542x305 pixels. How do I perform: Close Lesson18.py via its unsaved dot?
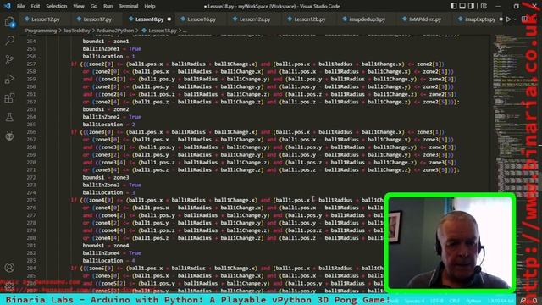click(169, 19)
